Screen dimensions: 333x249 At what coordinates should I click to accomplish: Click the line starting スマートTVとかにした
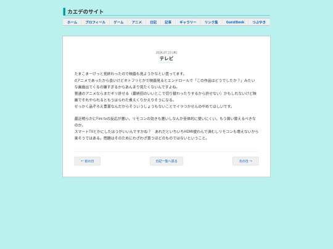(166, 132)
